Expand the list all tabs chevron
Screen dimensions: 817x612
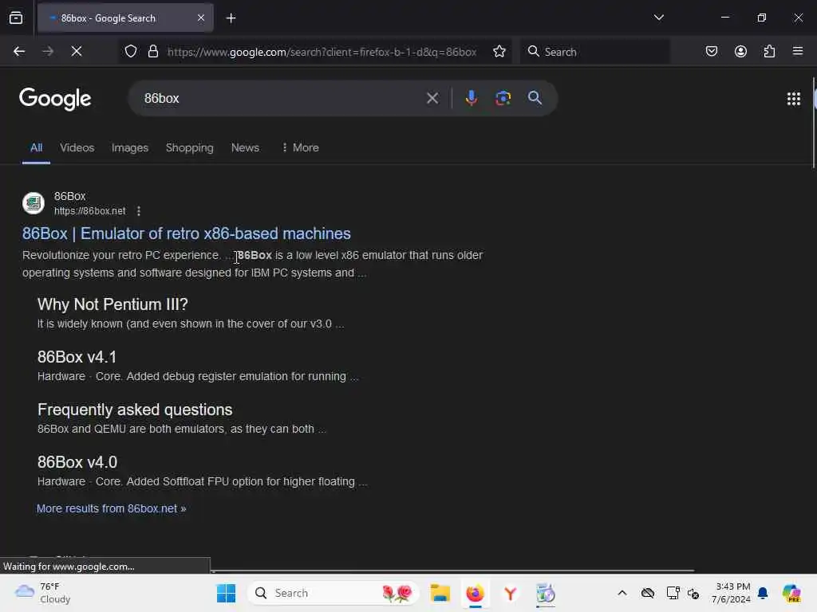[658, 18]
